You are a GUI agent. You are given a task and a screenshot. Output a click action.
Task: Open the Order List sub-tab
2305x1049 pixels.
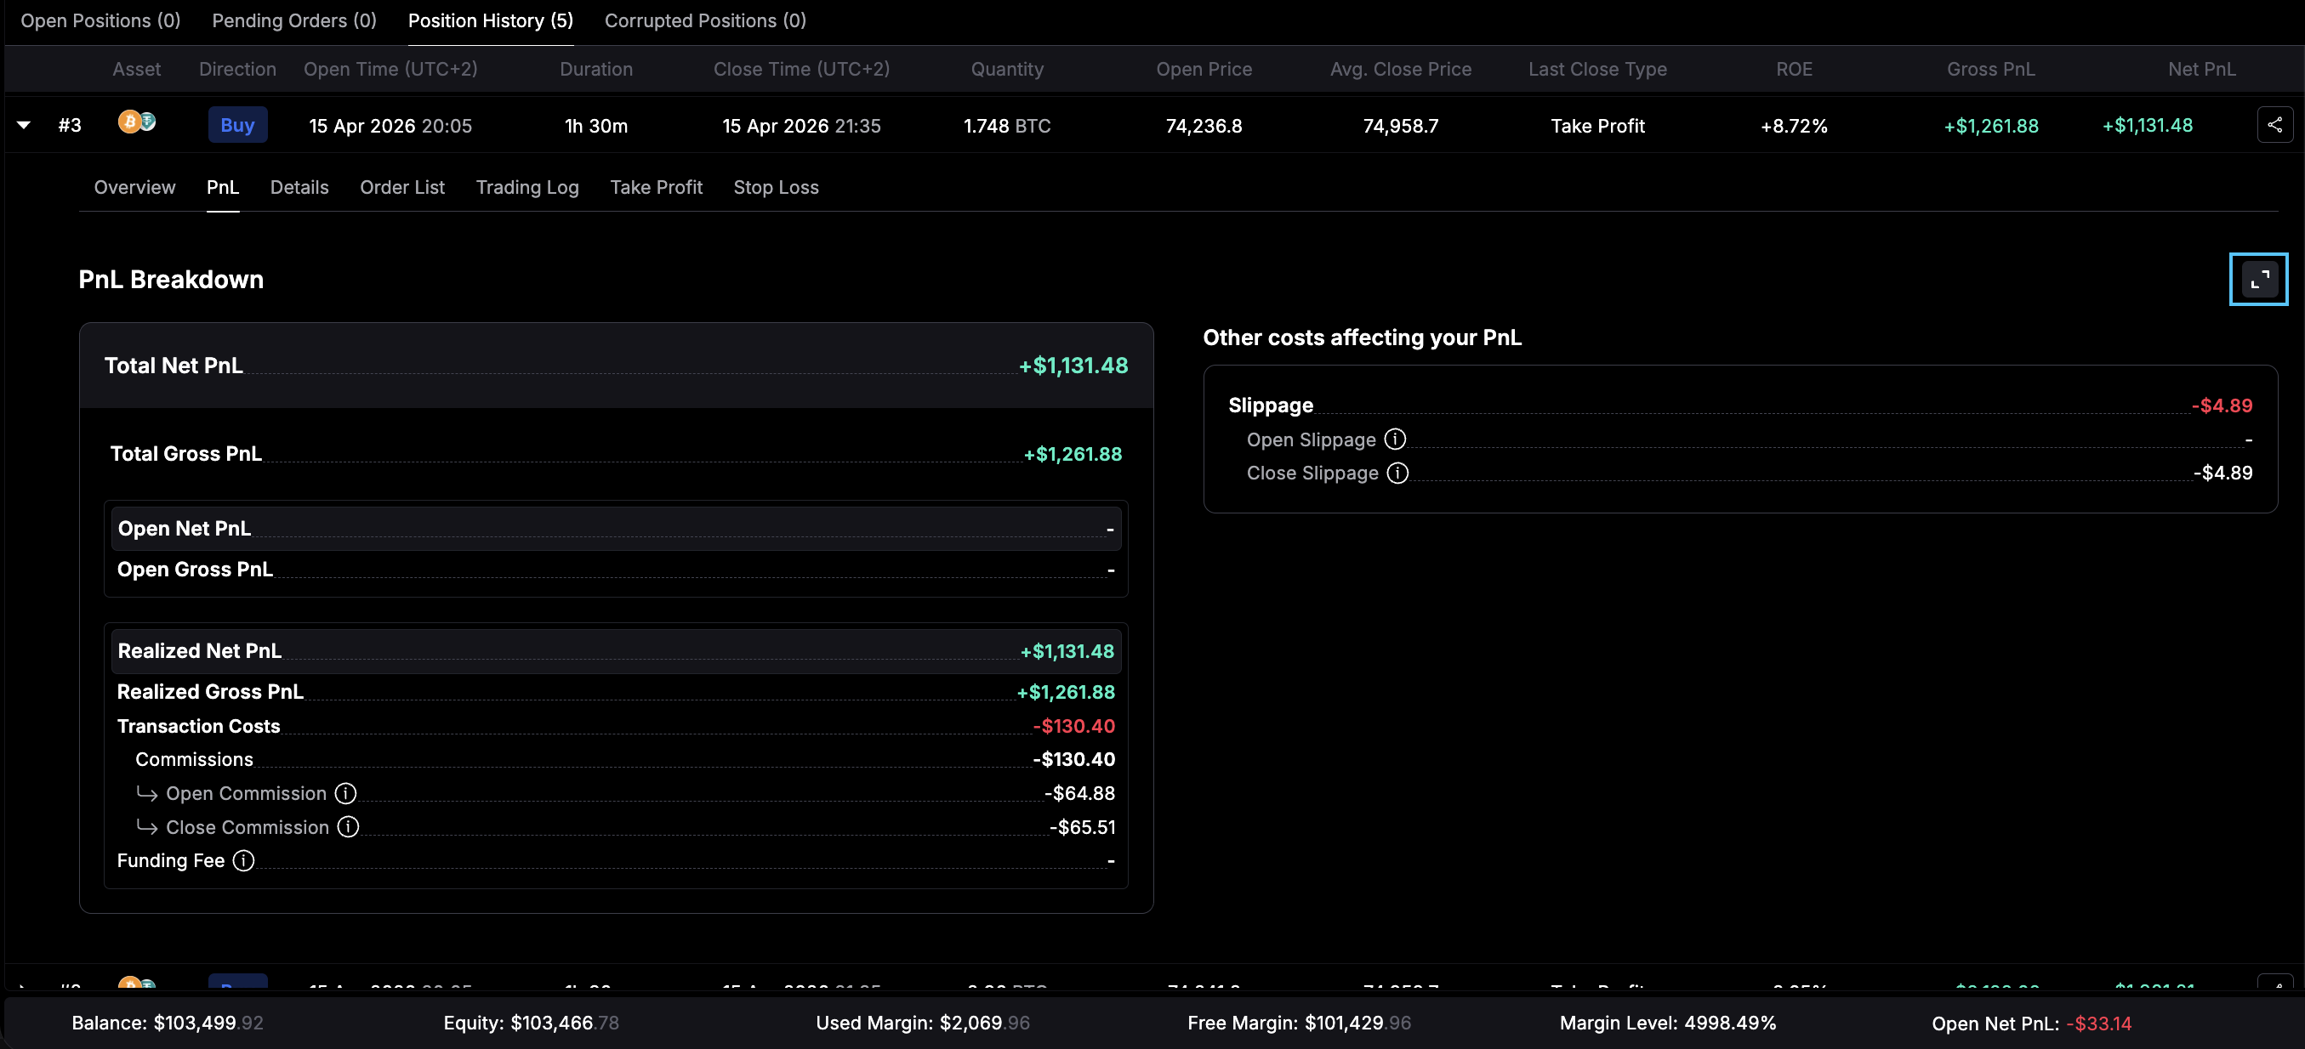[x=402, y=187]
